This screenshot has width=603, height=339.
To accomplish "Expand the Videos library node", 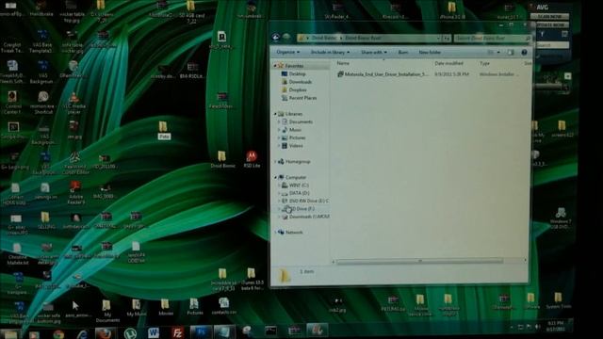I will click(x=279, y=146).
